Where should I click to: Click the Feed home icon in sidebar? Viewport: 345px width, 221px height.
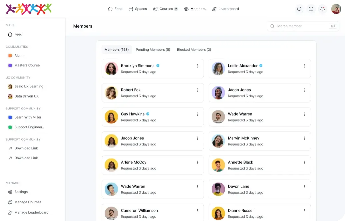(10, 34)
